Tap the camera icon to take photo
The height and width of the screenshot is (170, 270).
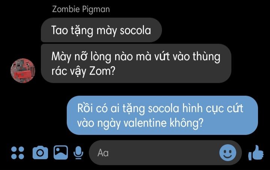[x=40, y=152]
